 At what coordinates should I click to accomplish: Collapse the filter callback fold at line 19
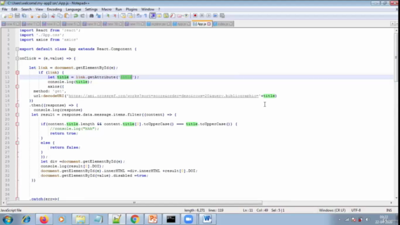(x=17, y=114)
